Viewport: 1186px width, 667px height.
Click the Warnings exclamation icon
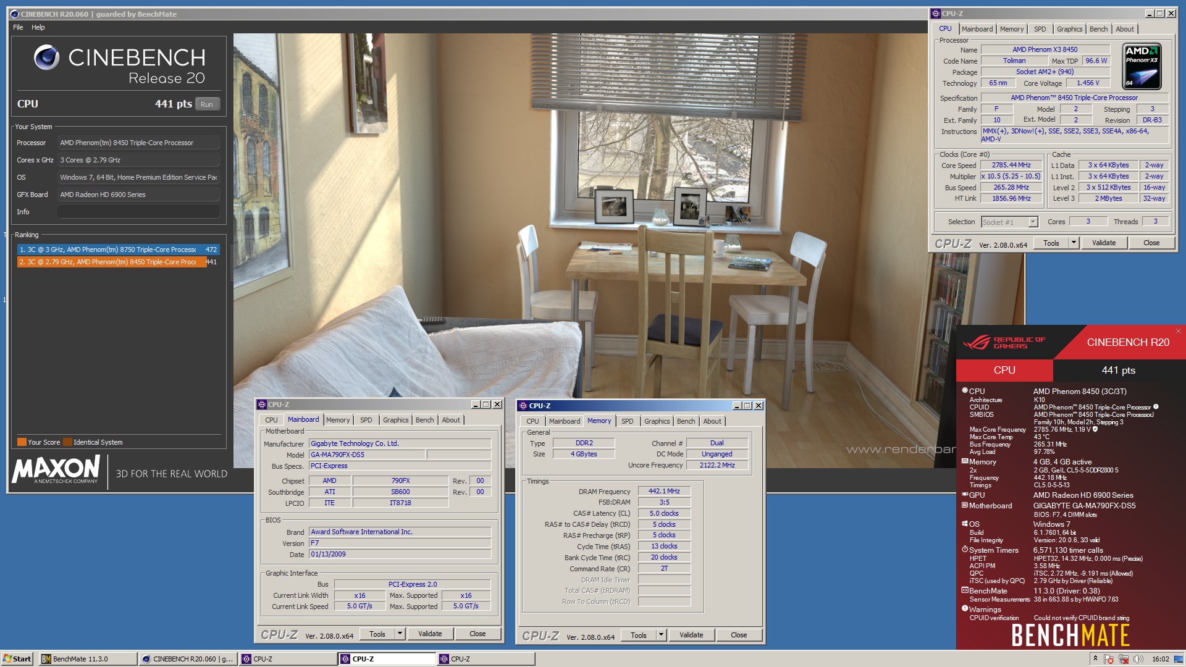(965, 608)
